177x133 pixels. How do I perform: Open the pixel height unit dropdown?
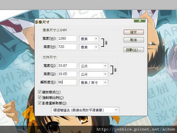(x=89, y=47)
